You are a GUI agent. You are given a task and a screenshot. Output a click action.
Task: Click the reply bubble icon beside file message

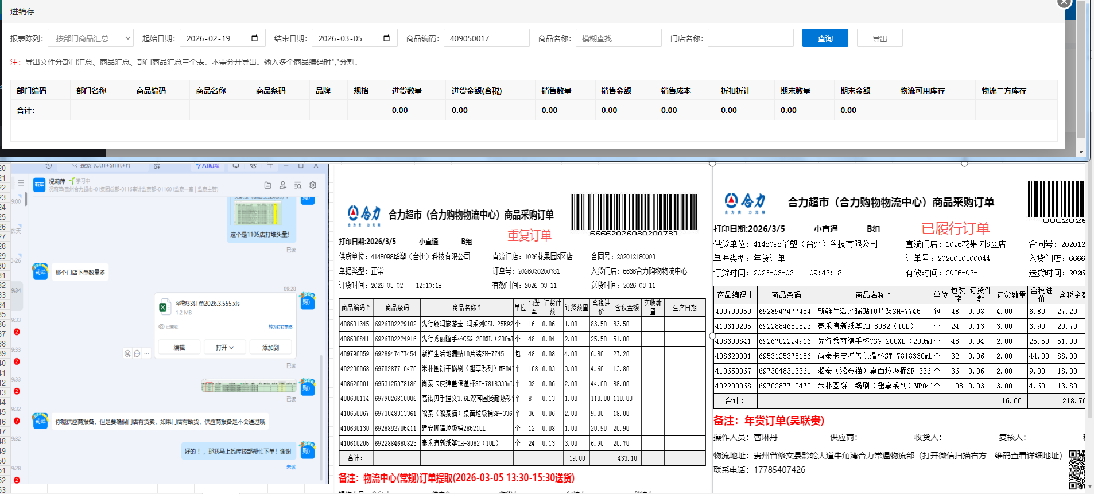pyautogui.click(x=137, y=353)
